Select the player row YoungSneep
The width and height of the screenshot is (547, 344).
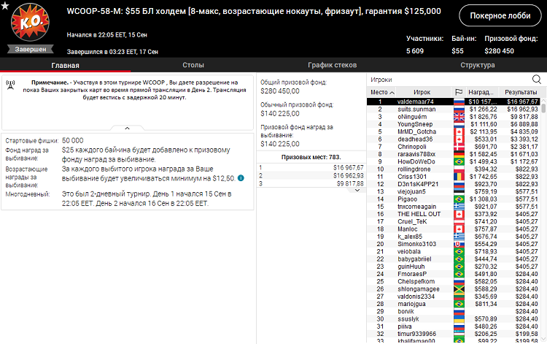pos(454,124)
